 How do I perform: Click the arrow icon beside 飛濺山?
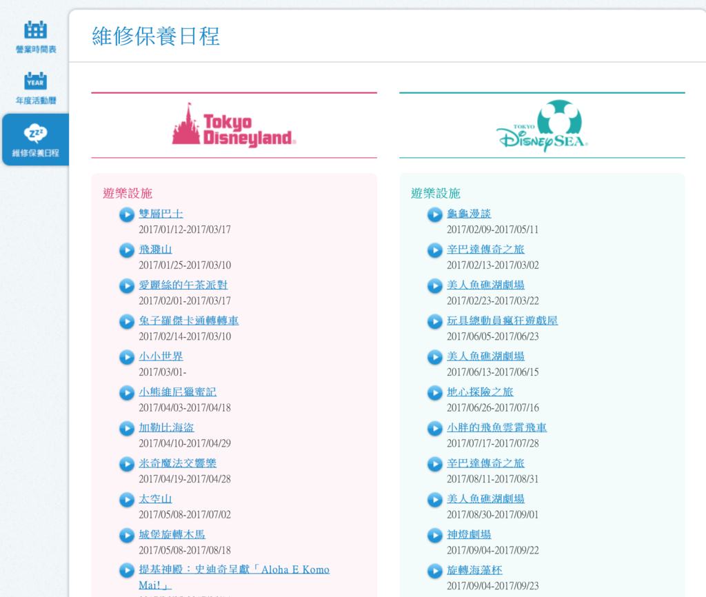tap(127, 250)
